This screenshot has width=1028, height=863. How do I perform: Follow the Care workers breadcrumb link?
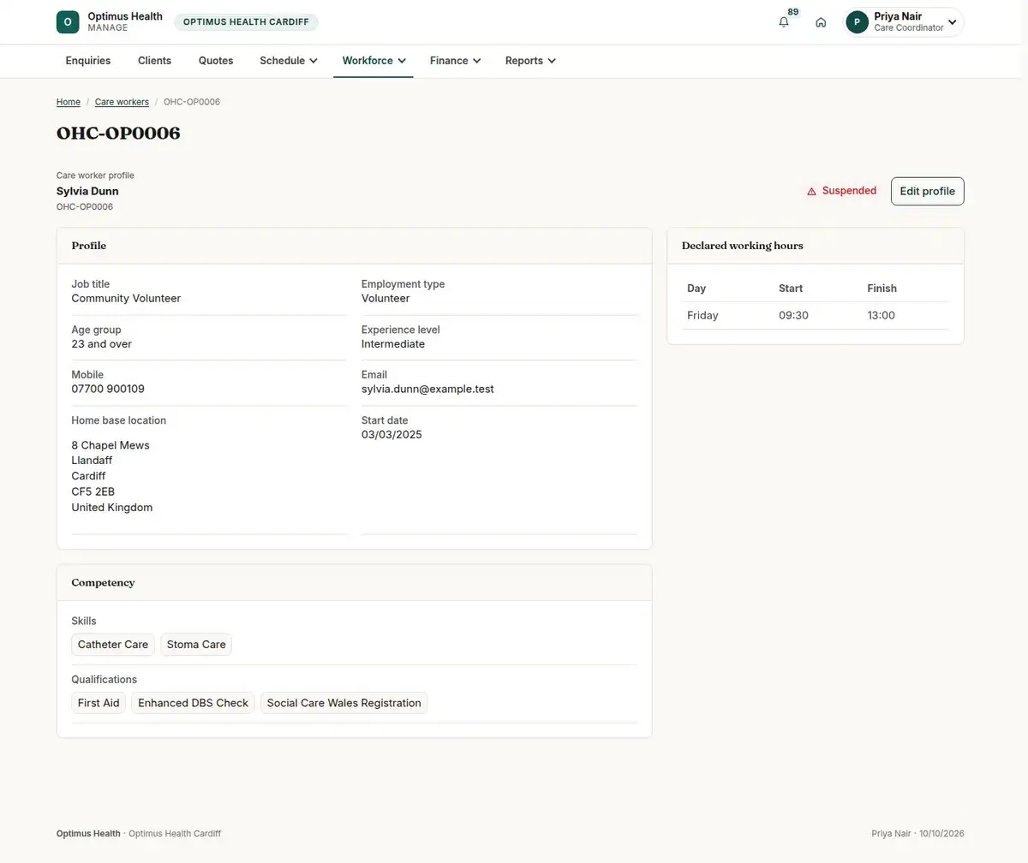click(122, 102)
